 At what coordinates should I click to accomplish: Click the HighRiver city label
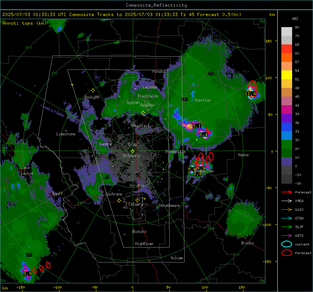144,244
